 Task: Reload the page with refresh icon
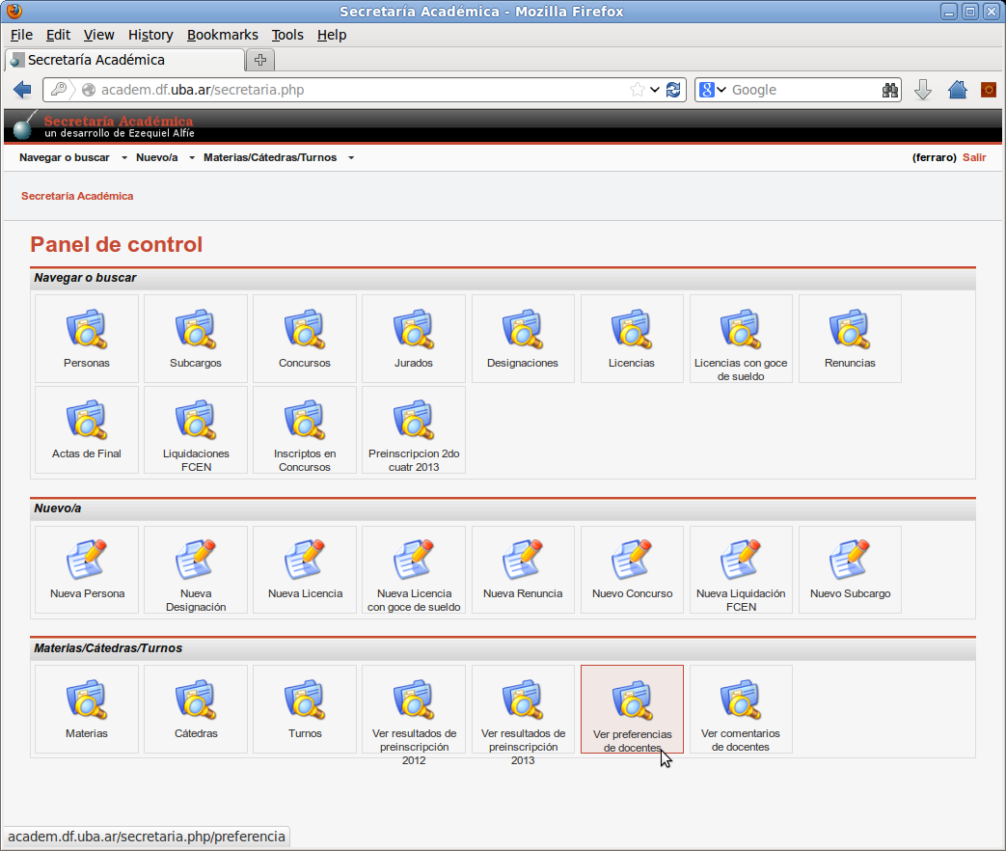[x=673, y=90]
